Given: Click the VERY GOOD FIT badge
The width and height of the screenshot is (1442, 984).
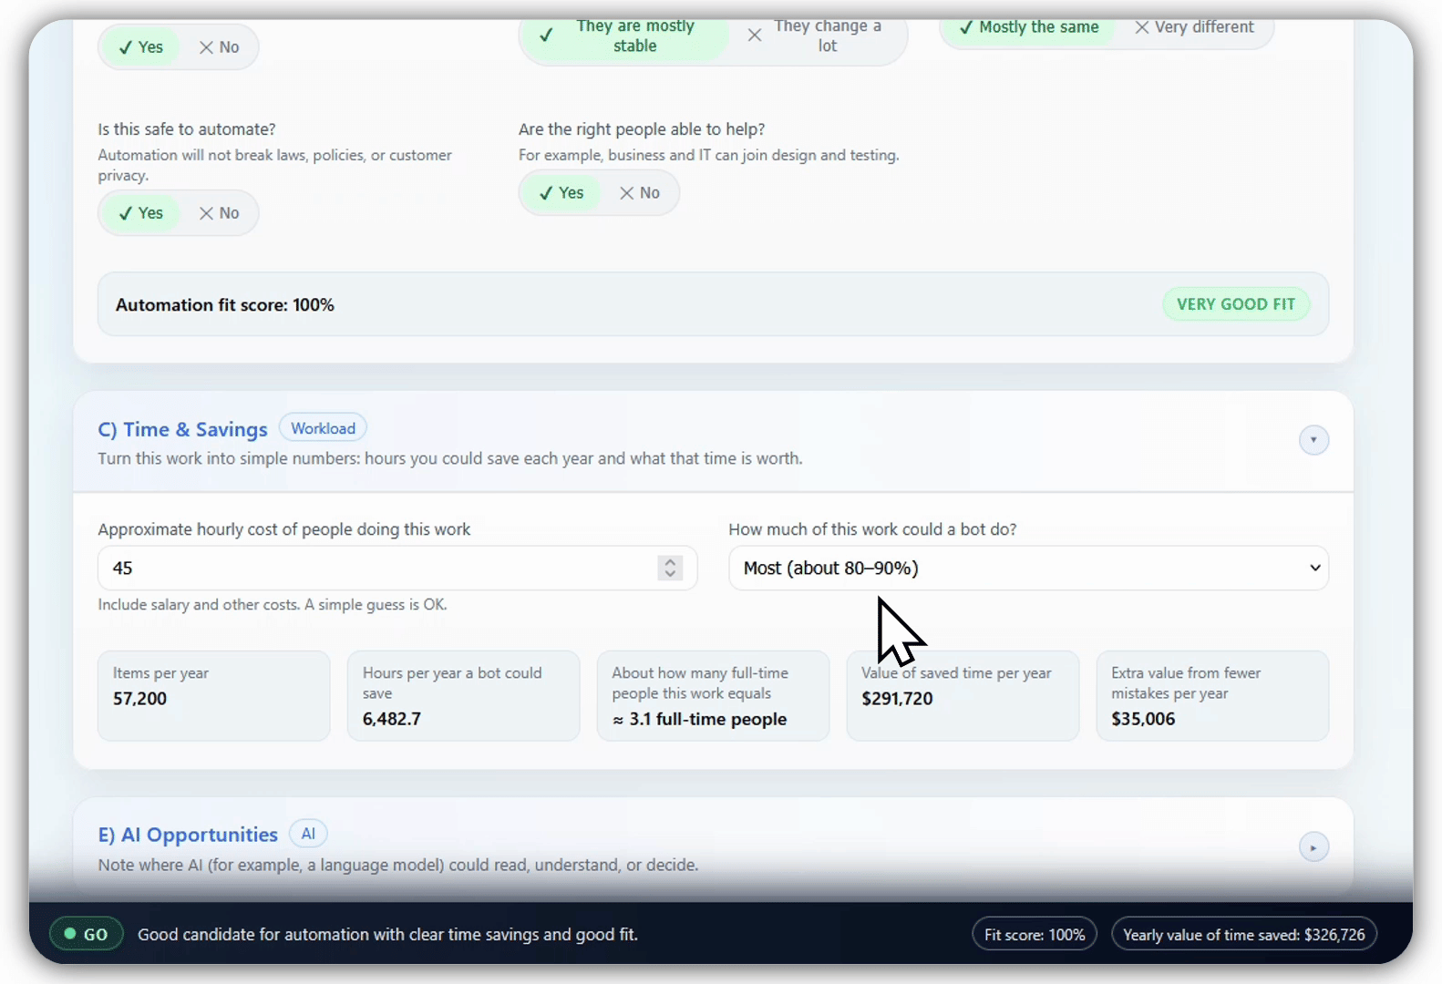Looking at the screenshot, I should [1235, 304].
